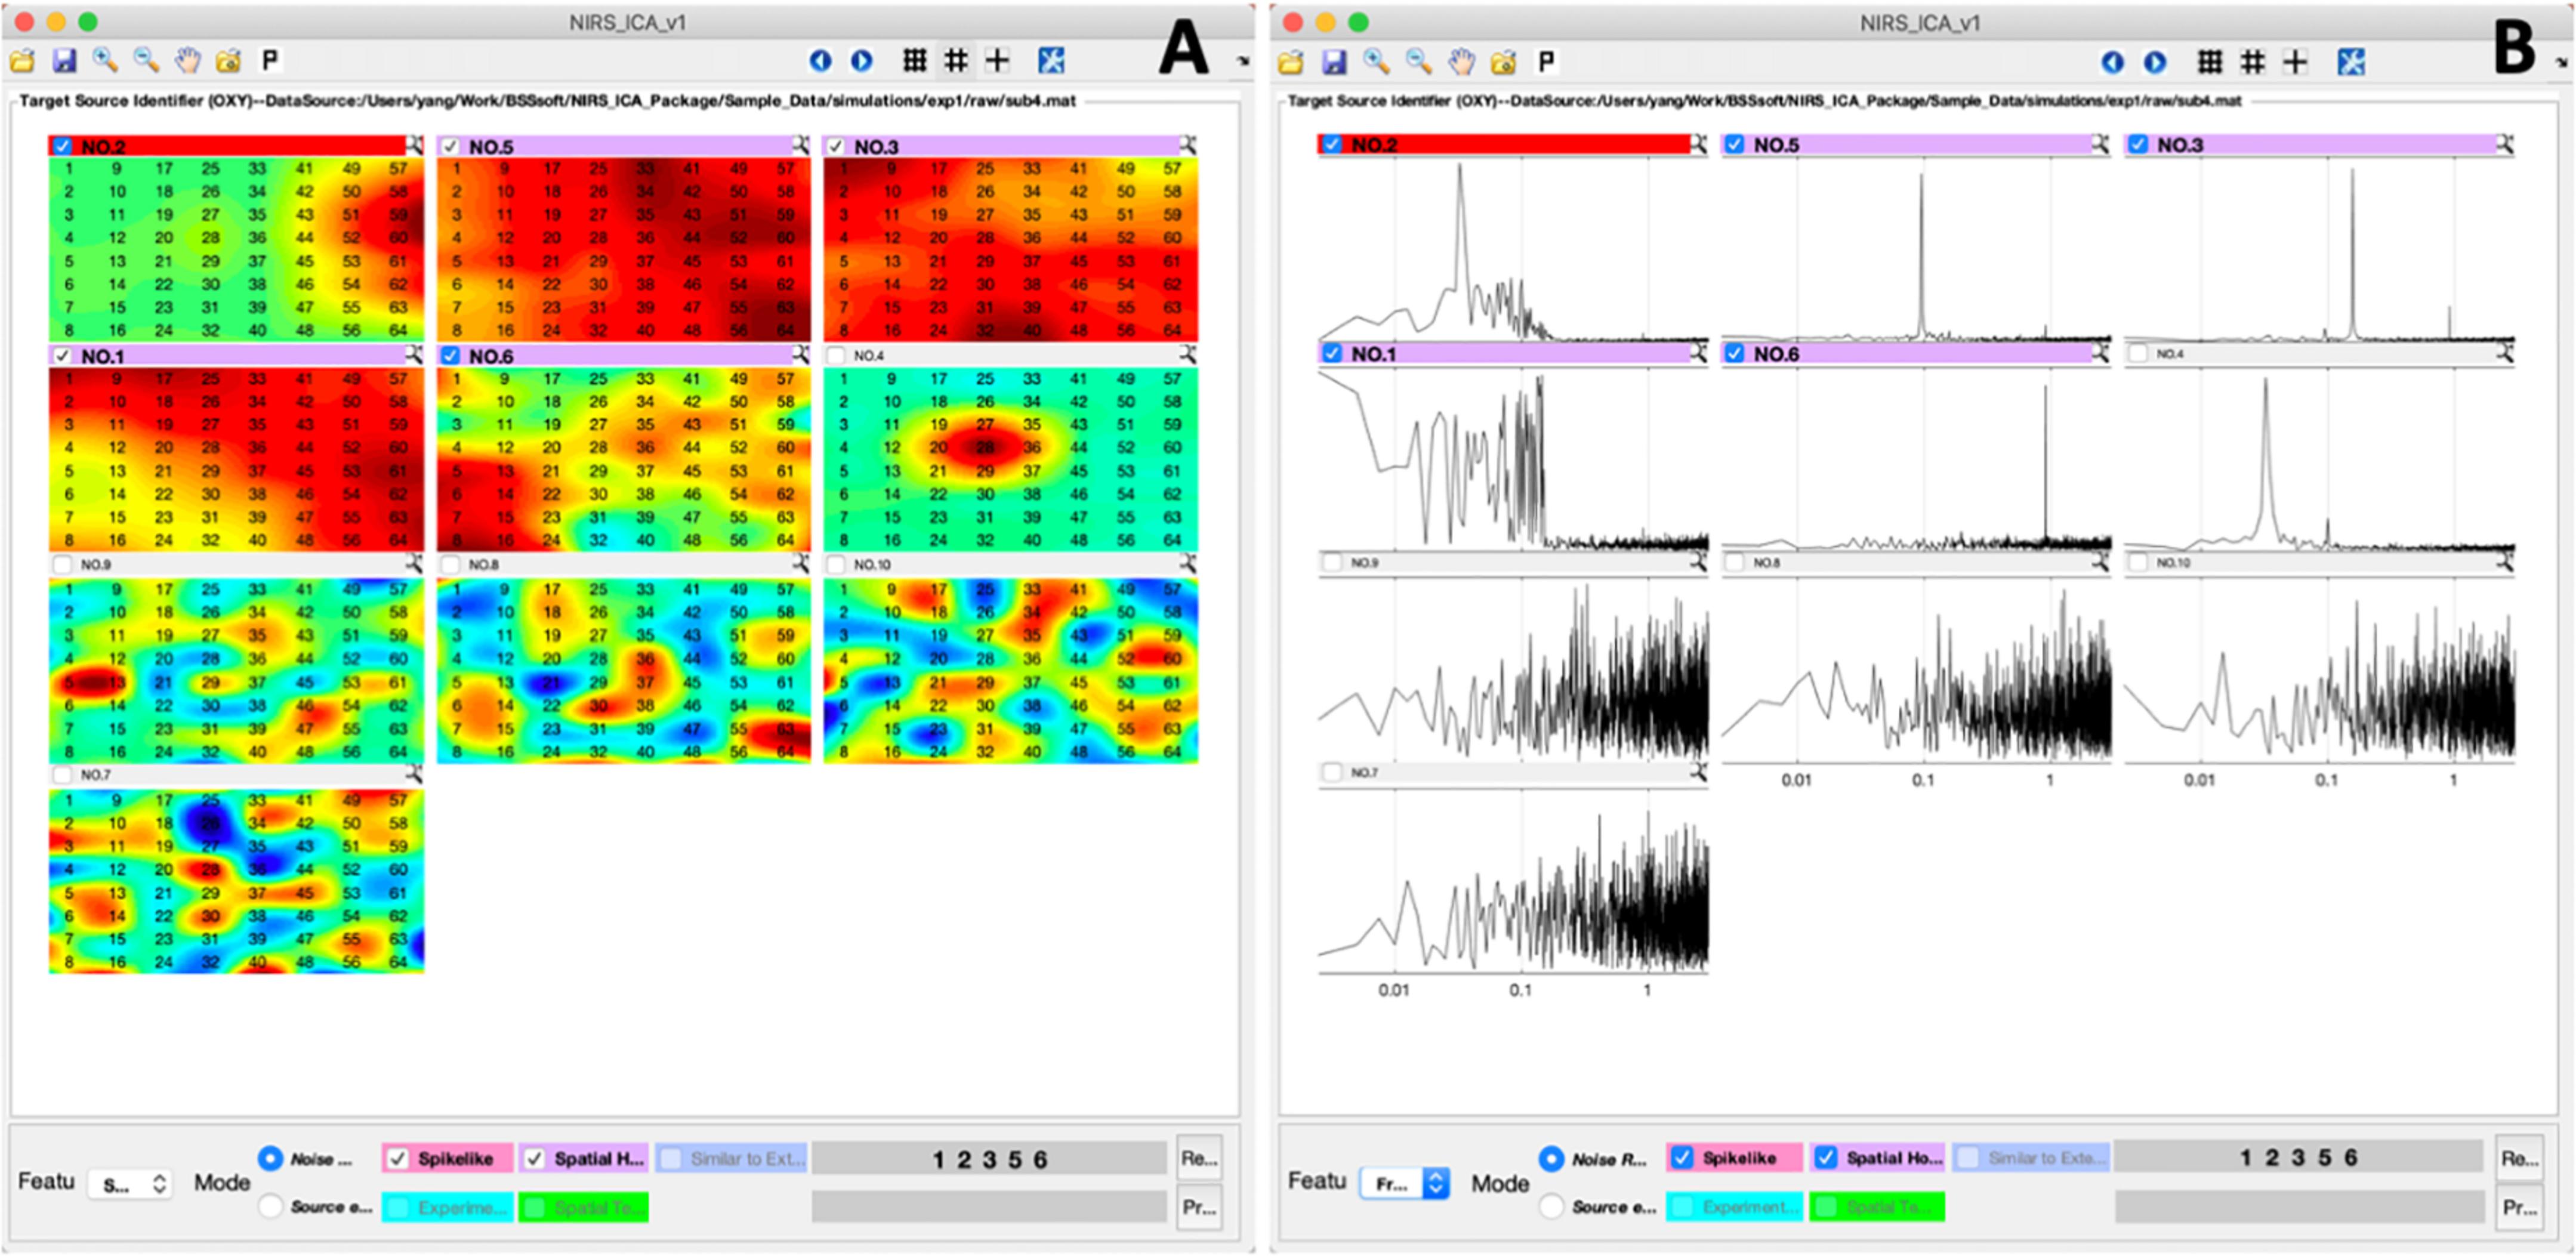Click selected components field 1 2 3 5 6 in window A
Image resolution: width=2576 pixels, height=1256 pixels.
click(989, 1159)
